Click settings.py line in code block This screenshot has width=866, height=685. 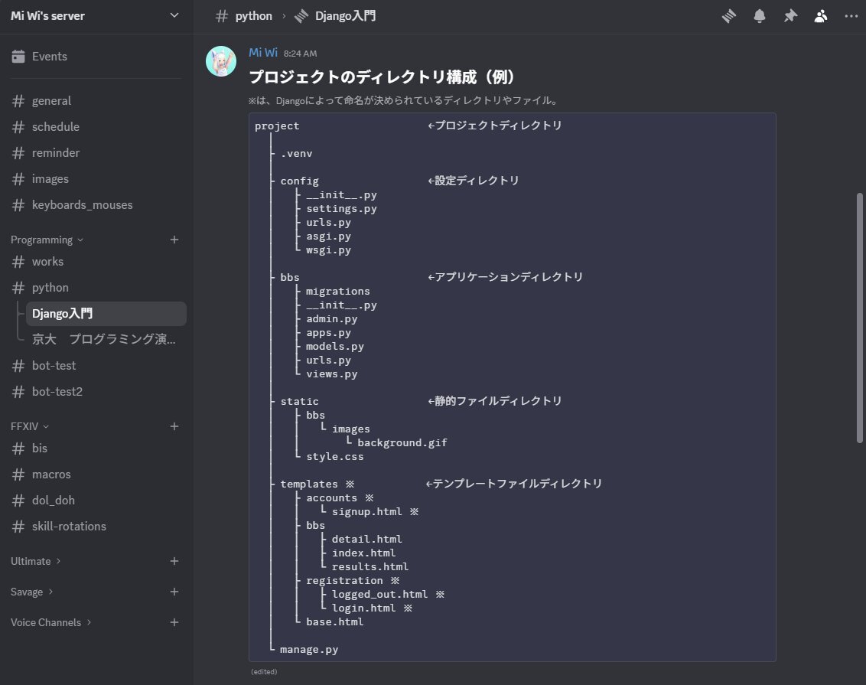(341, 209)
